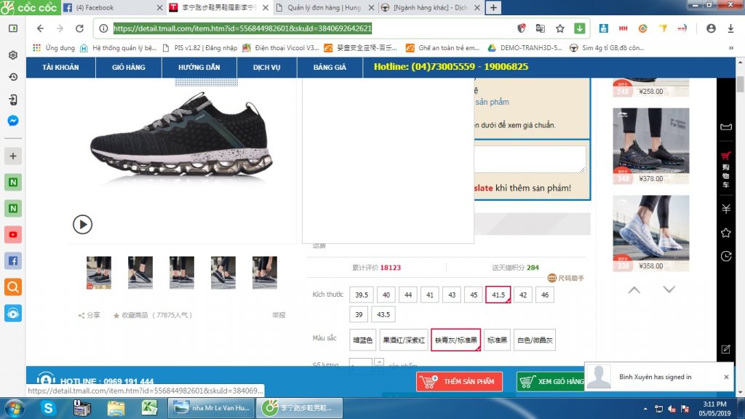Image resolution: width=745 pixels, height=419 pixels.
Task: Select size 44
Action: click(x=408, y=295)
